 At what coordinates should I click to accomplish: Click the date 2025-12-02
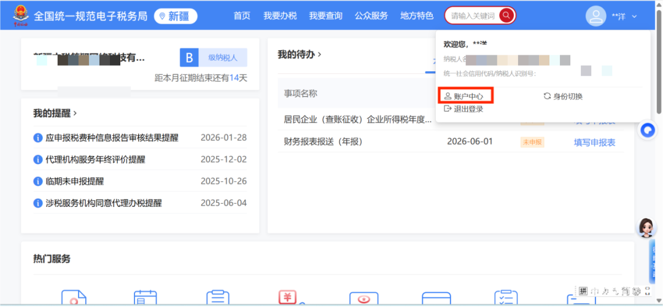223,160
